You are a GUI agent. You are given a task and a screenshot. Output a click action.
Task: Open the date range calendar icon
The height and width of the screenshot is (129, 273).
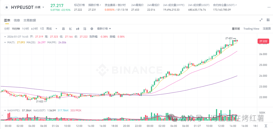click(x=63, y=29)
